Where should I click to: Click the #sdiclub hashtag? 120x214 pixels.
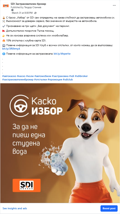point(68,79)
